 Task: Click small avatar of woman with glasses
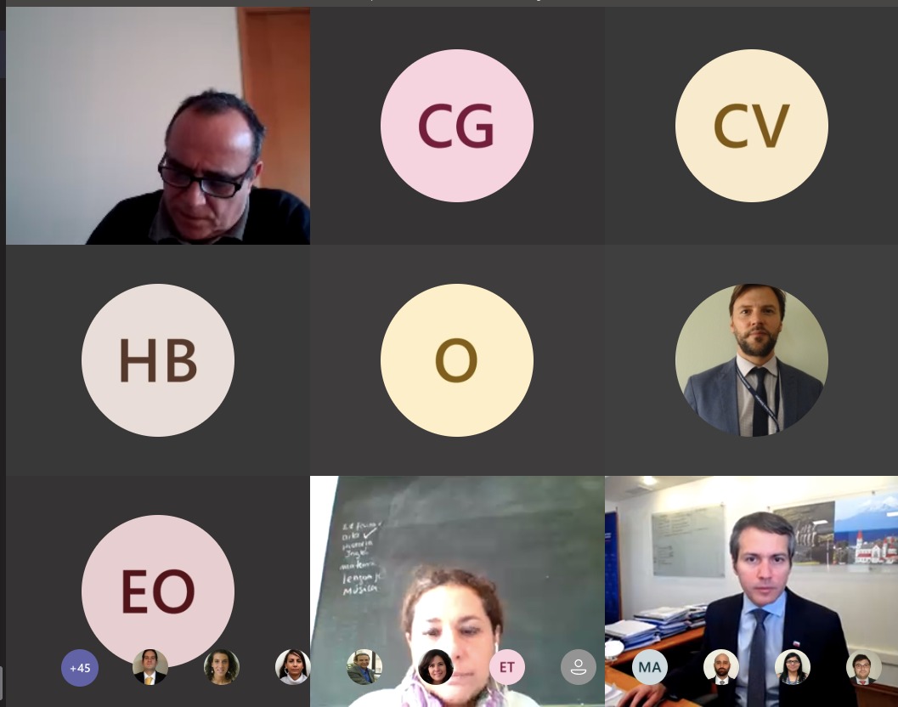click(792, 667)
